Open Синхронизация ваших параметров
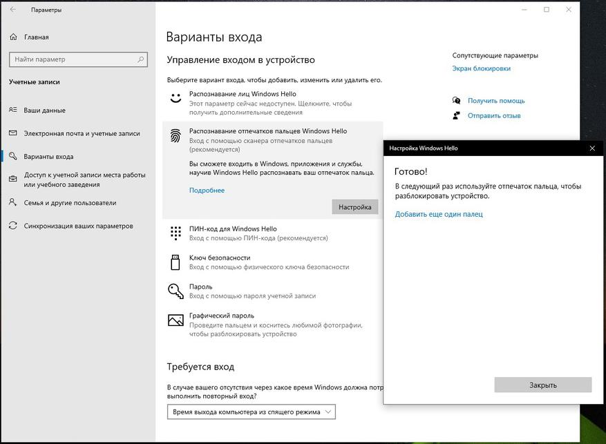The image size is (606, 444). pyautogui.click(x=78, y=226)
